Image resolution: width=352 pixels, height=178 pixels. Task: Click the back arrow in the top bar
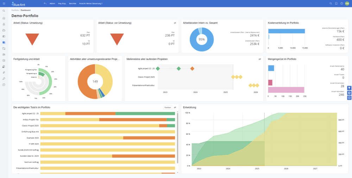pyautogui.click(x=45, y=4)
